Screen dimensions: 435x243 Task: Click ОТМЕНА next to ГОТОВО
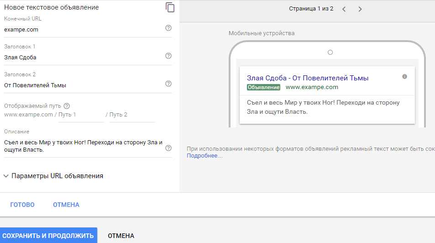pyautogui.click(x=66, y=205)
